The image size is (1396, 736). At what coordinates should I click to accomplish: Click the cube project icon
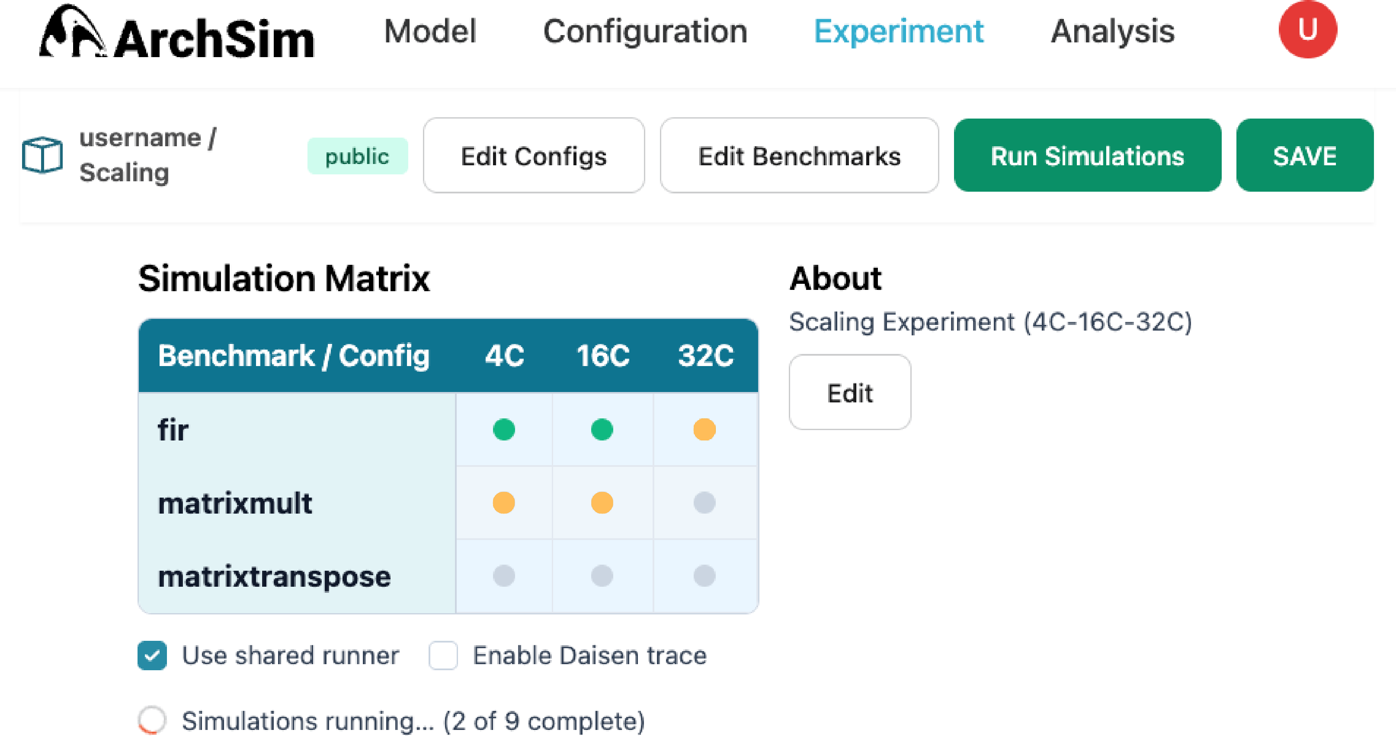point(42,155)
